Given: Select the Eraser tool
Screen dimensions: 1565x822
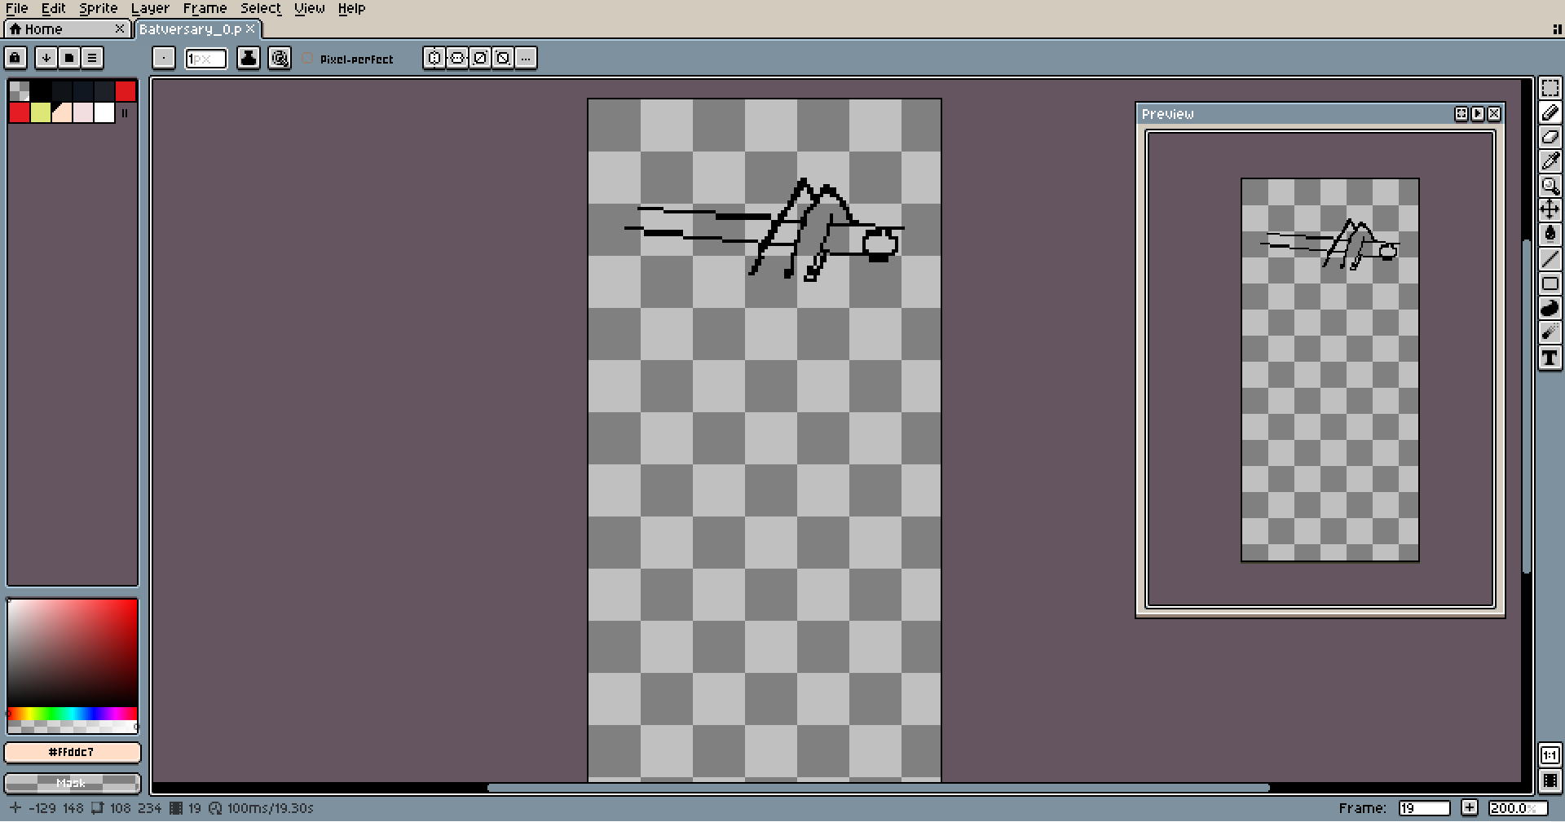Looking at the screenshot, I should pos(1550,137).
